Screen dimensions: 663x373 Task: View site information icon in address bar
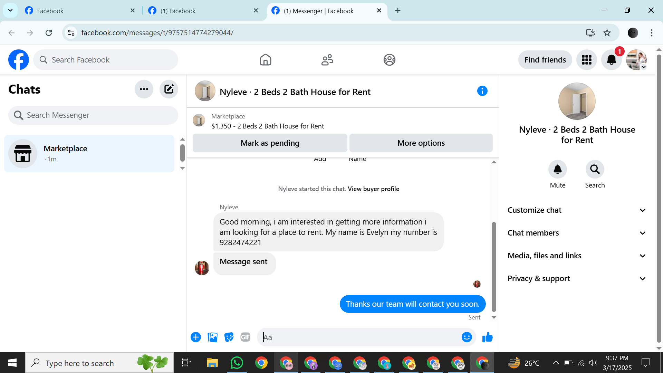[x=71, y=33]
